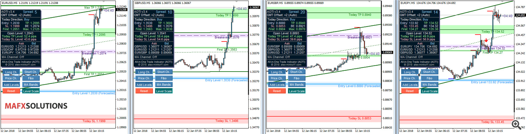Click the 'First TP 1.2051' label

coord(94,74)
